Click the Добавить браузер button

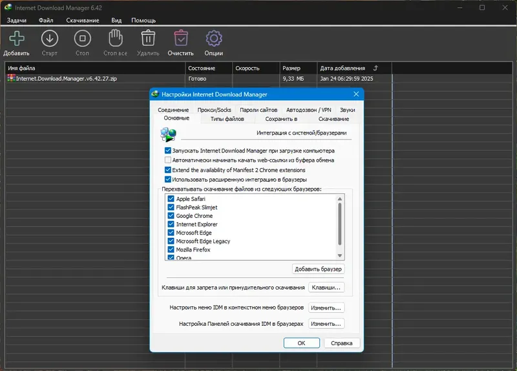tap(318, 269)
